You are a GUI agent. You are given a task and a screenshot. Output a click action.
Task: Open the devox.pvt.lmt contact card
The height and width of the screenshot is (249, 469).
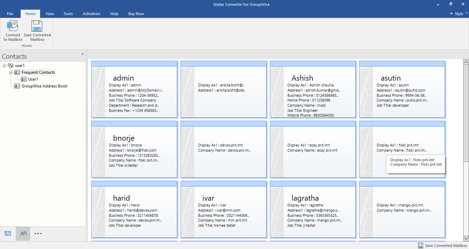(x=224, y=149)
